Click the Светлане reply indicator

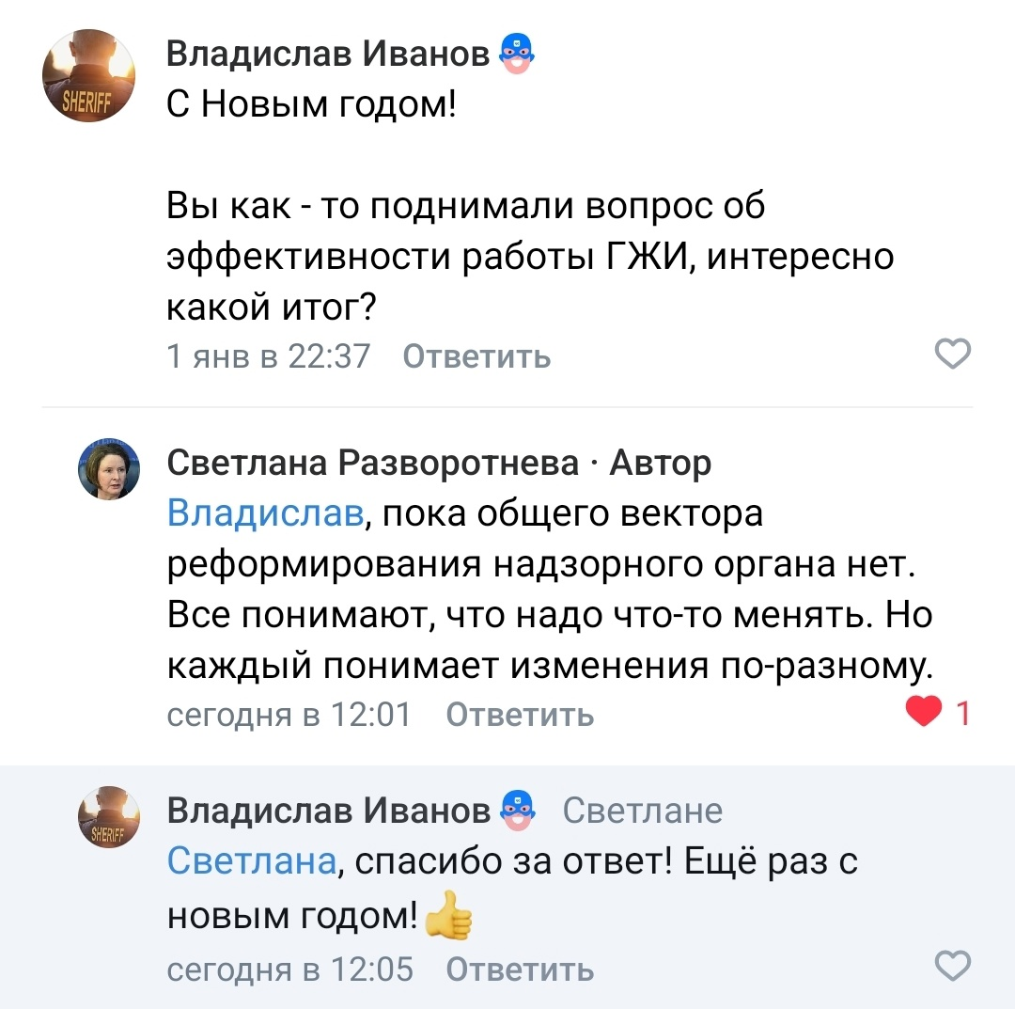point(643,809)
